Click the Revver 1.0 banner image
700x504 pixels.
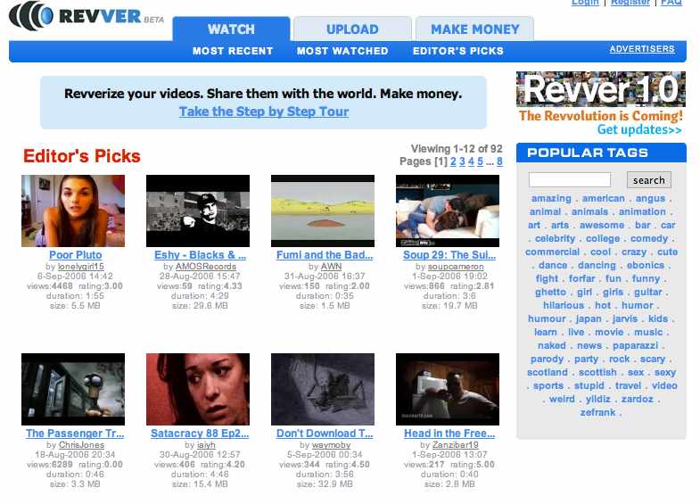pyautogui.click(x=601, y=89)
